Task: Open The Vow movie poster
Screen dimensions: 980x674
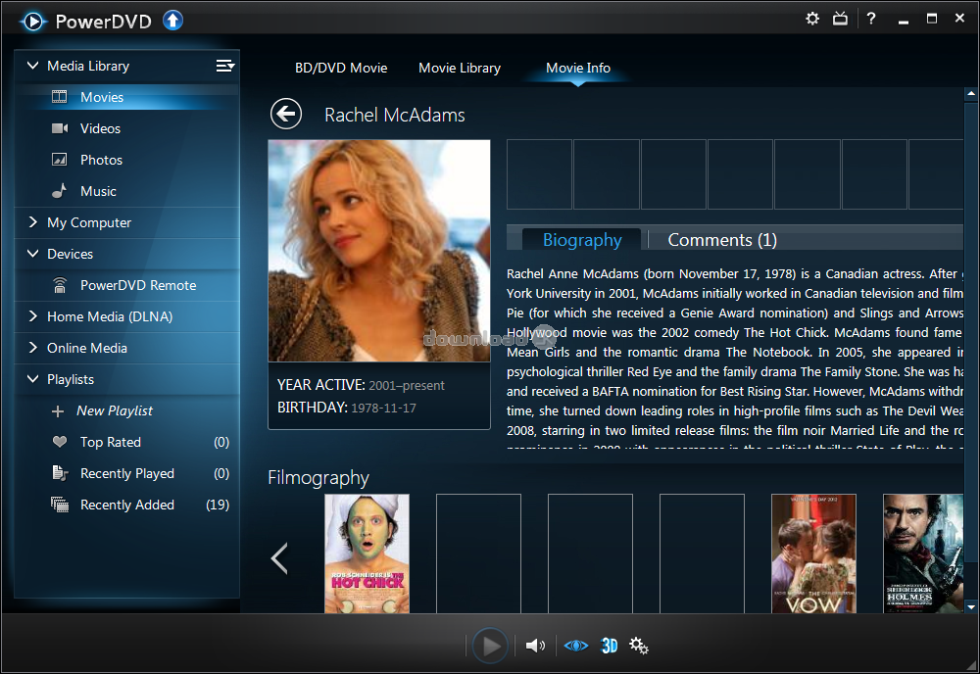Action: tap(813, 554)
